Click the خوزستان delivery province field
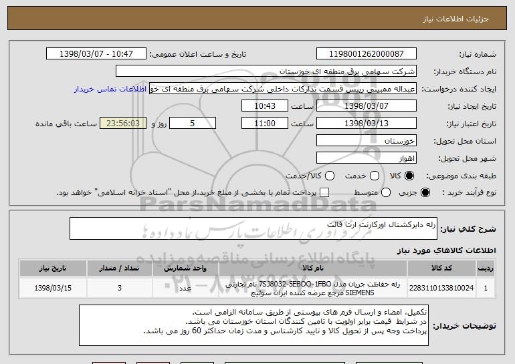This screenshot has height=364, width=515. click(x=367, y=141)
